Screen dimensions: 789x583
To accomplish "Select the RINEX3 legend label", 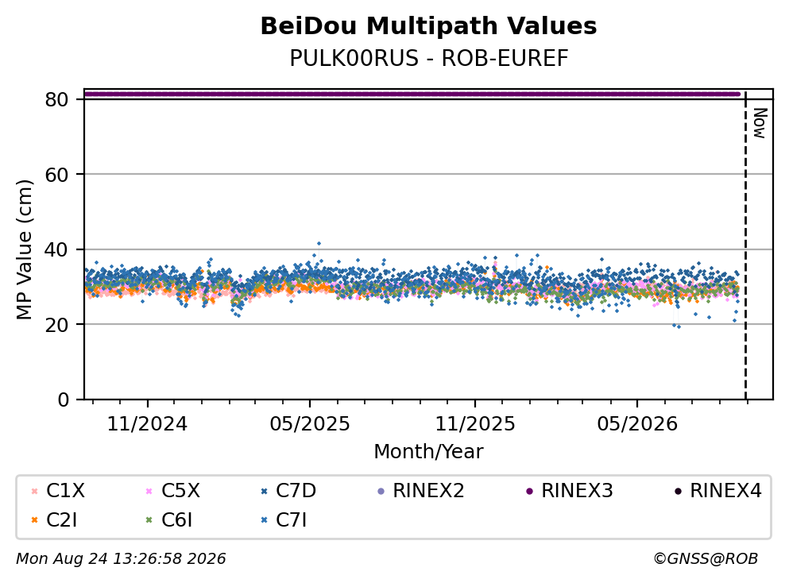I will [577, 491].
